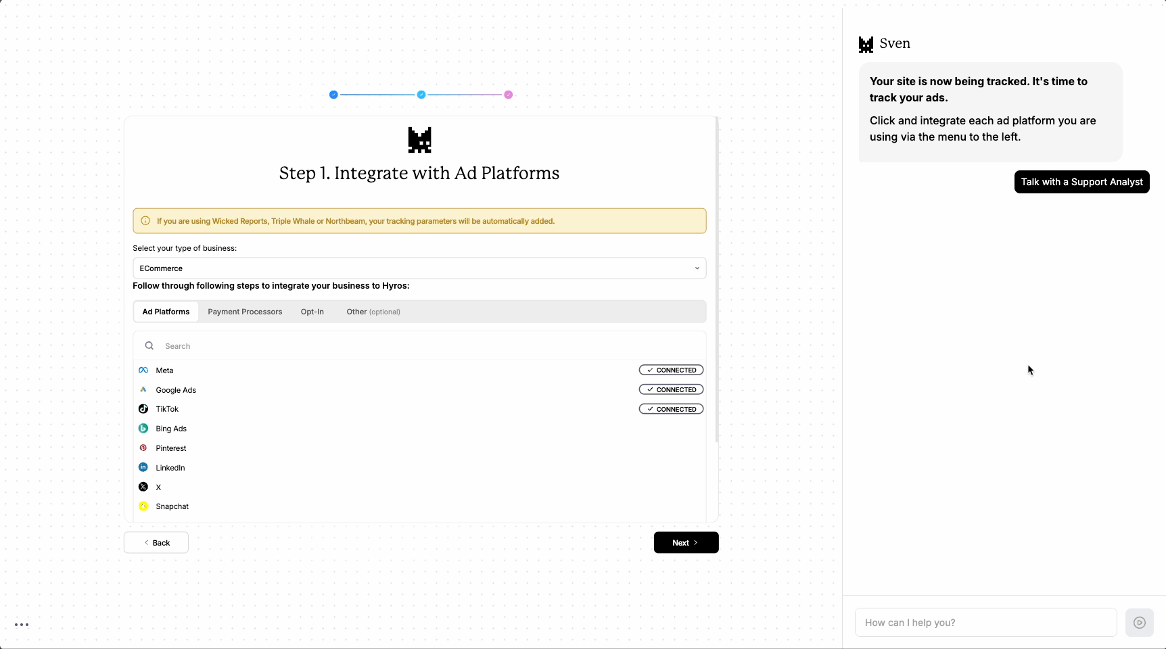Open the three-dots menu at bottom left
Image resolution: width=1166 pixels, height=649 pixels.
[22, 625]
